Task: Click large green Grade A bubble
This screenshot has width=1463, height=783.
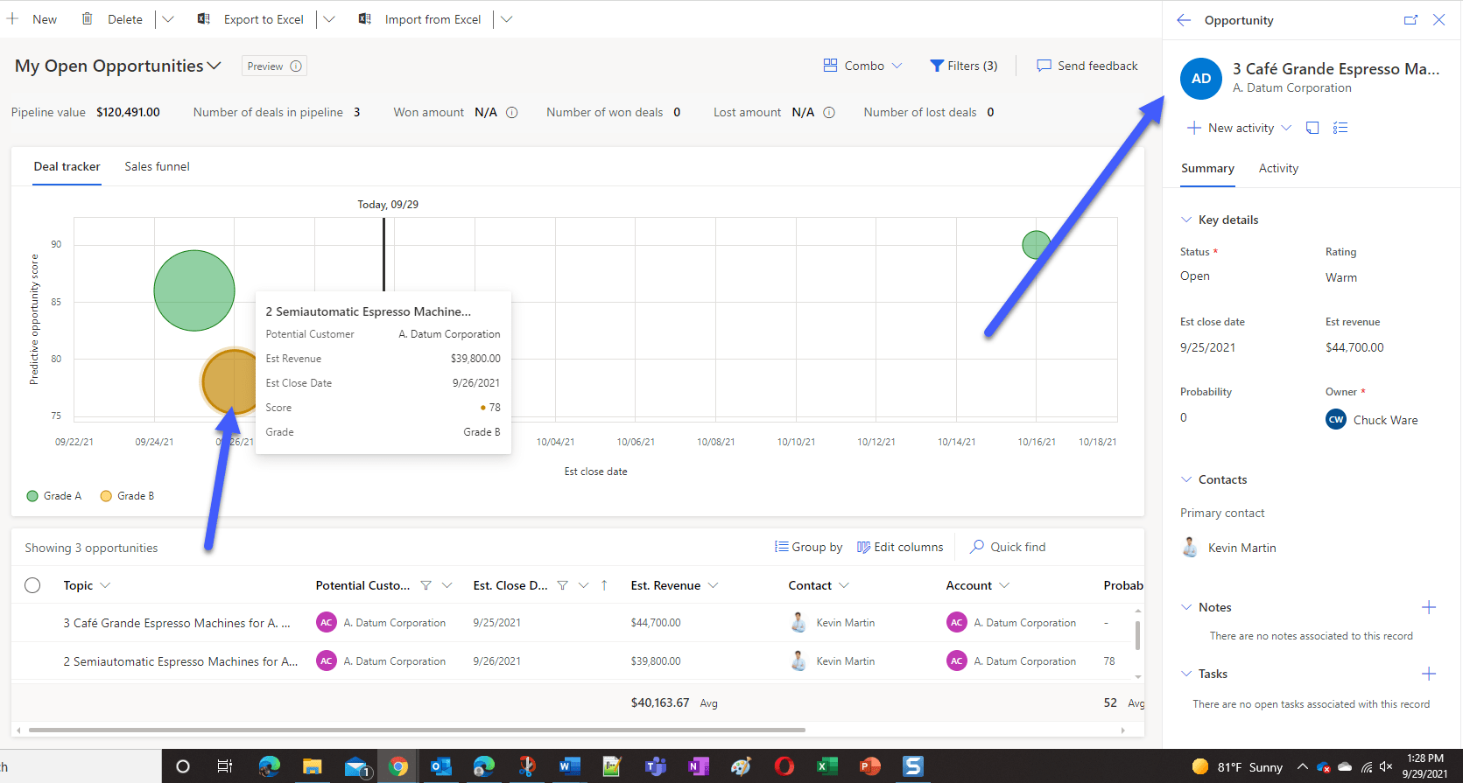Action: point(194,290)
